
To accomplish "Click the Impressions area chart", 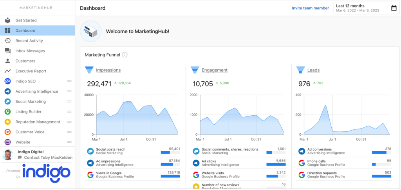I will (x=137, y=117).
